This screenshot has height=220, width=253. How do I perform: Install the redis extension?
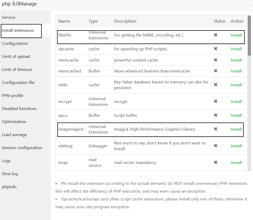pos(236,85)
